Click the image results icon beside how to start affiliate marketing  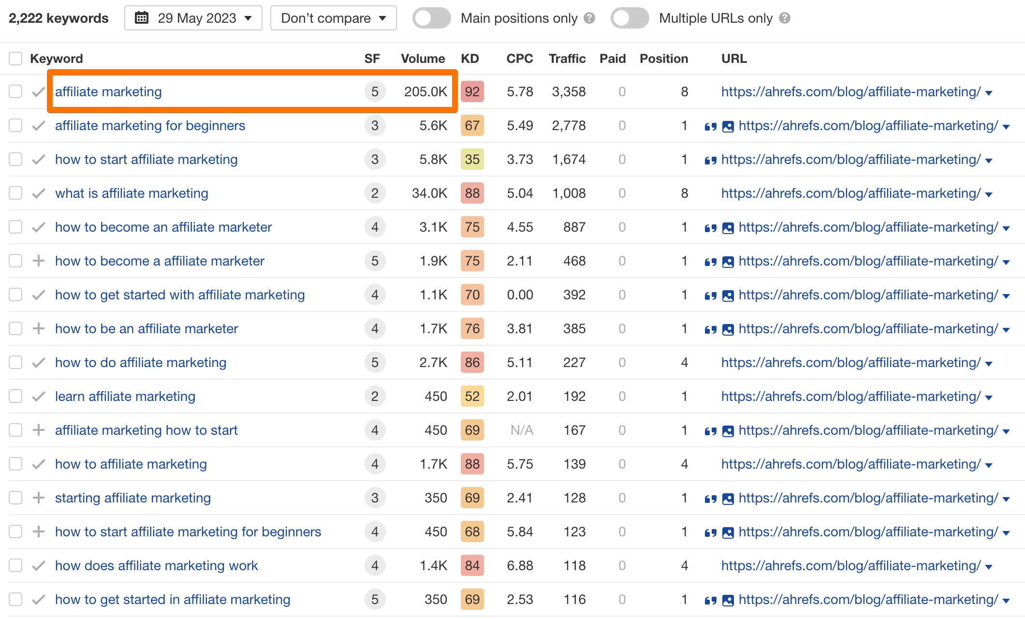click(729, 160)
